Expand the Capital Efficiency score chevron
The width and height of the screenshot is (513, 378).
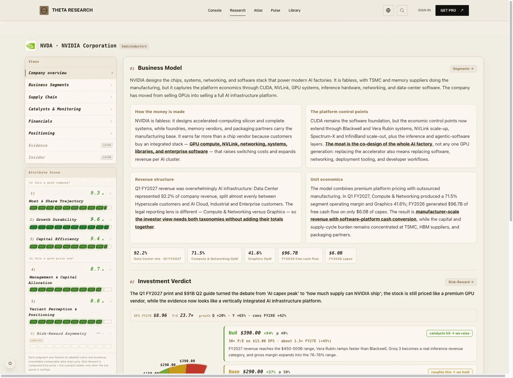click(x=111, y=239)
